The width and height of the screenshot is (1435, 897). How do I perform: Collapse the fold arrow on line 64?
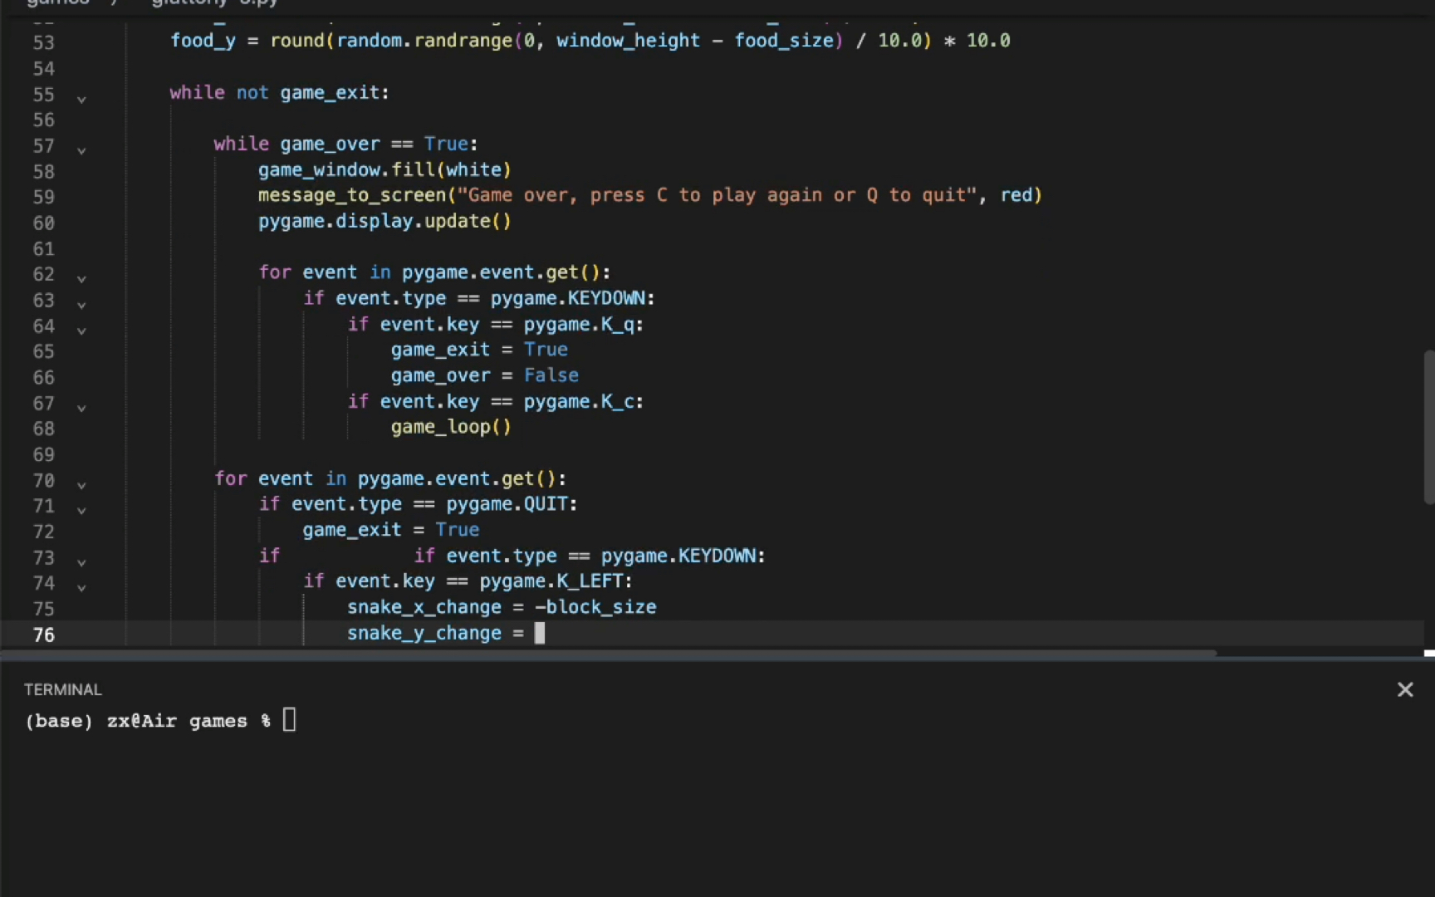(x=81, y=330)
